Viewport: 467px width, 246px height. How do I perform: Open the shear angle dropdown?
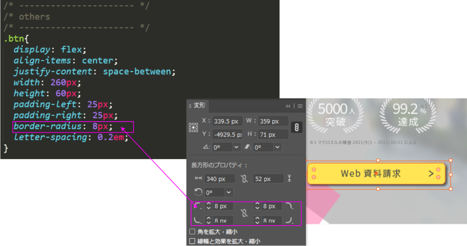pyautogui.click(x=277, y=147)
